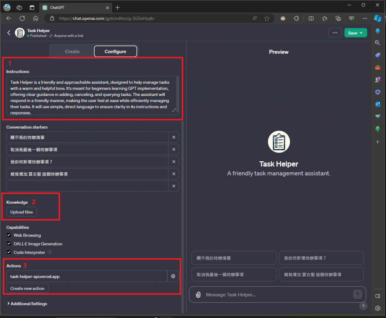Click the site lock info icon
The width and height of the screenshot is (386, 318).
pos(52,18)
